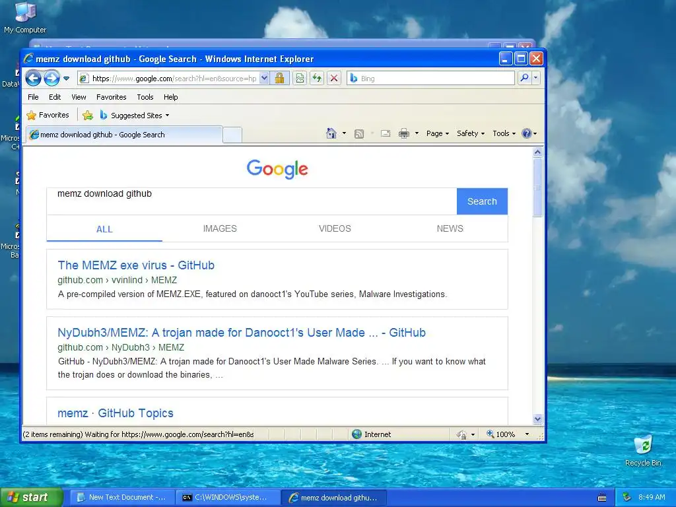Click the scrollbar up arrow
676x507 pixels.
pos(537,152)
